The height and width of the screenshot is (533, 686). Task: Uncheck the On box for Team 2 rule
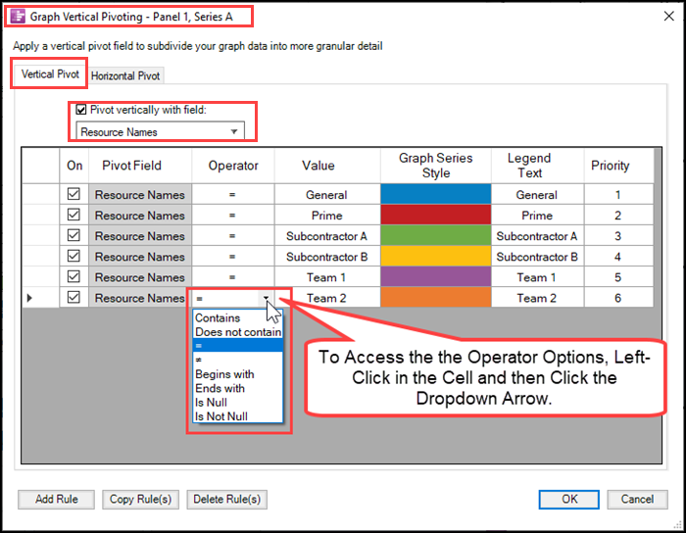[x=73, y=297]
